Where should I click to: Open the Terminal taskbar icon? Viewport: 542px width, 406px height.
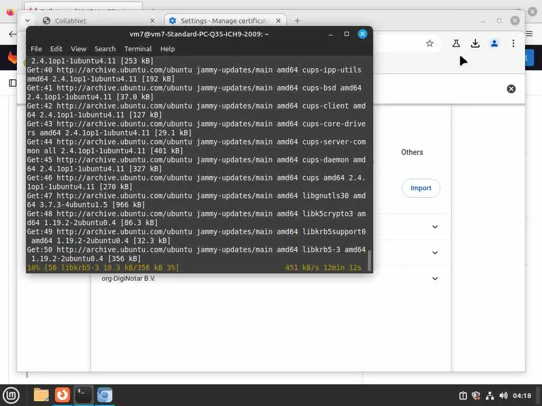pos(83,395)
